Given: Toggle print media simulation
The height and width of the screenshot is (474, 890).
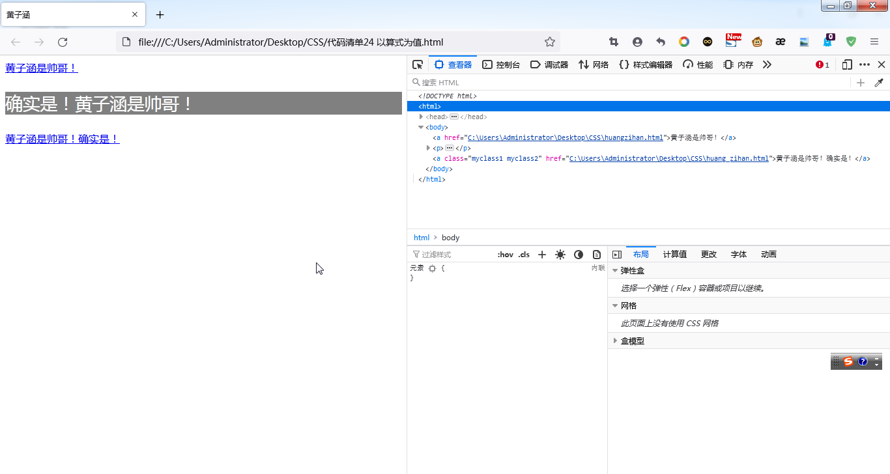Looking at the screenshot, I should [597, 255].
